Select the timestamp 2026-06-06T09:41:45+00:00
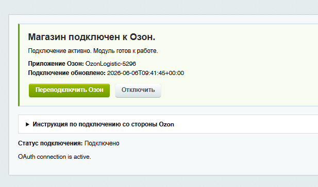The height and width of the screenshot is (187, 318). [x=145, y=73]
